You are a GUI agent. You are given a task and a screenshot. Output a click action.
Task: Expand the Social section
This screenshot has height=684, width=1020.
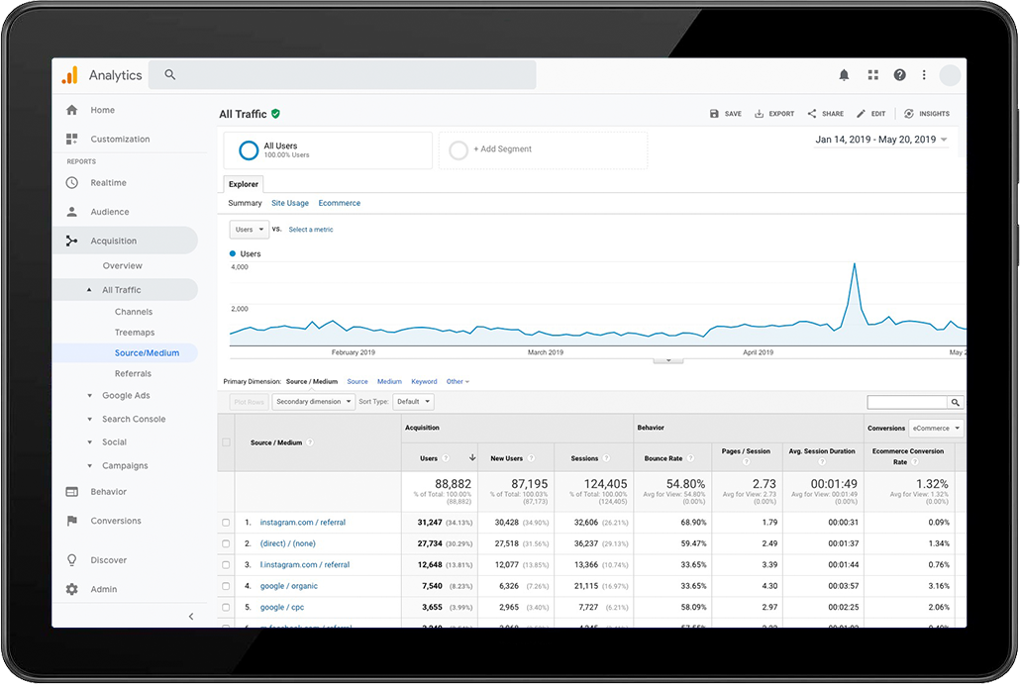coord(90,442)
